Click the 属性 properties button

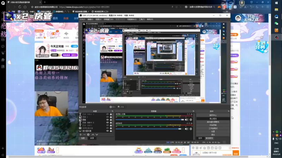[112, 107]
